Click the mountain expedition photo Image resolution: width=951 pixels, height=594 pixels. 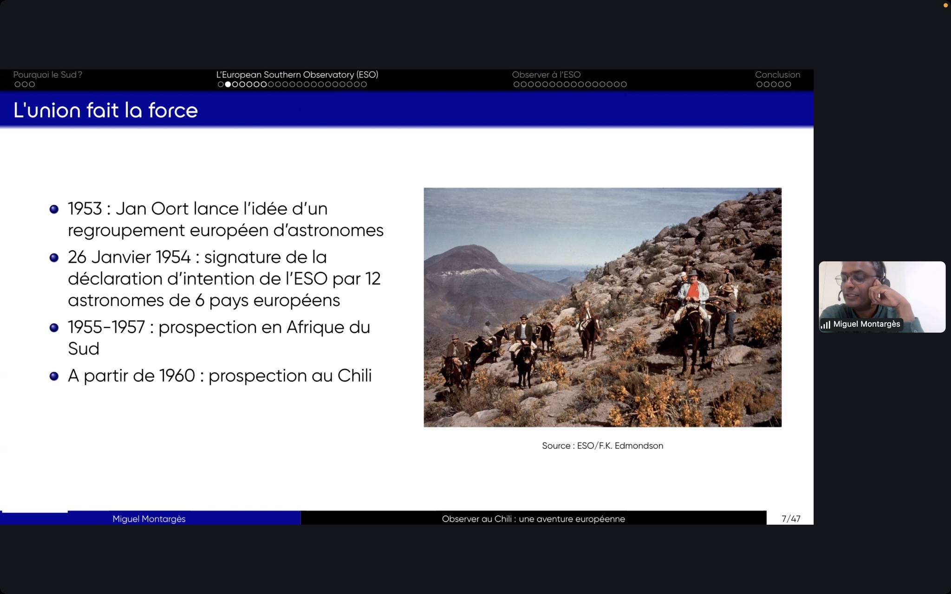pyautogui.click(x=602, y=307)
